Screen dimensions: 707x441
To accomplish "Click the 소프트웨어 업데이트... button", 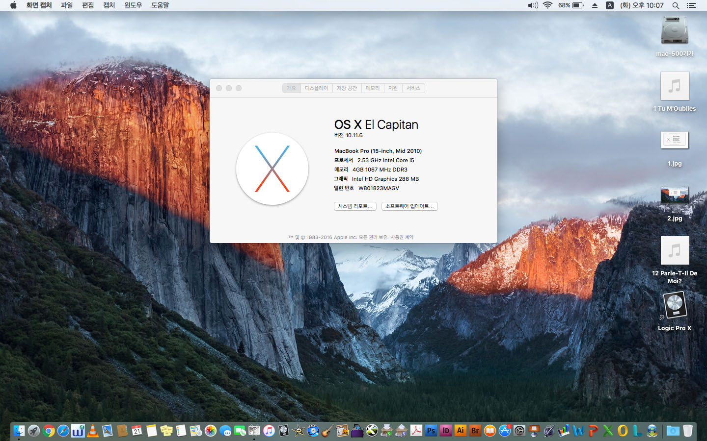I will [409, 206].
